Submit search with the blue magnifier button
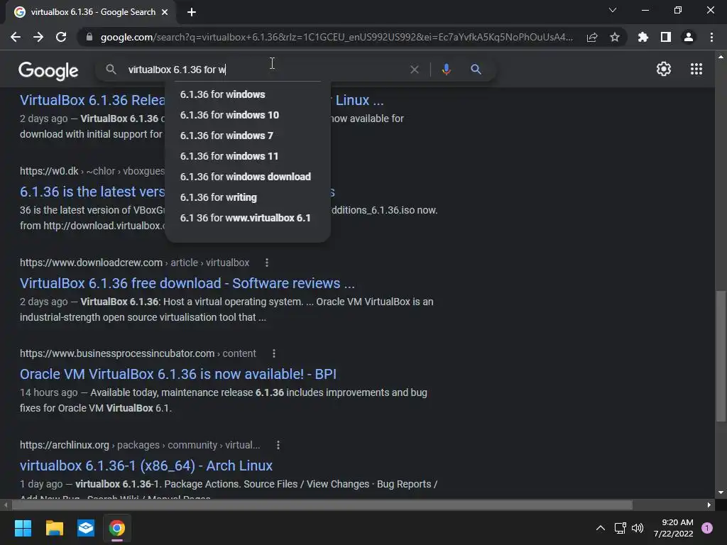The height and width of the screenshot is (545, 727). pyautogui.click(x=476, y=70)
